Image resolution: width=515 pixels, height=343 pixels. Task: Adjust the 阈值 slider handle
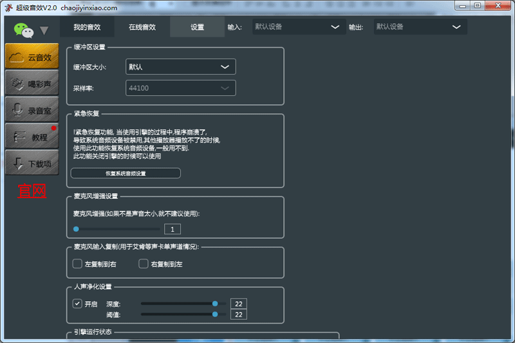[215, 315]
